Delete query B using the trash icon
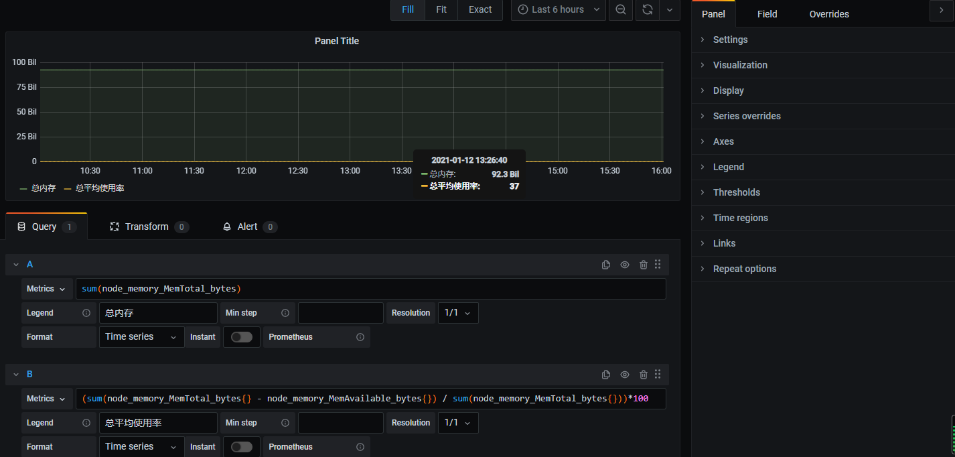955x457 pixels. (x=643, y=375)
